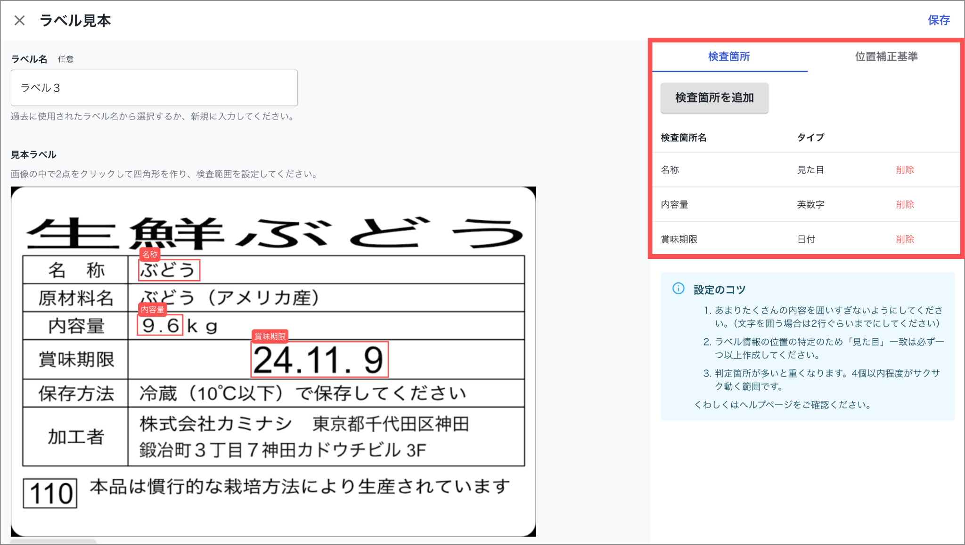Click the 110 box on sample label

pos(50,494)
